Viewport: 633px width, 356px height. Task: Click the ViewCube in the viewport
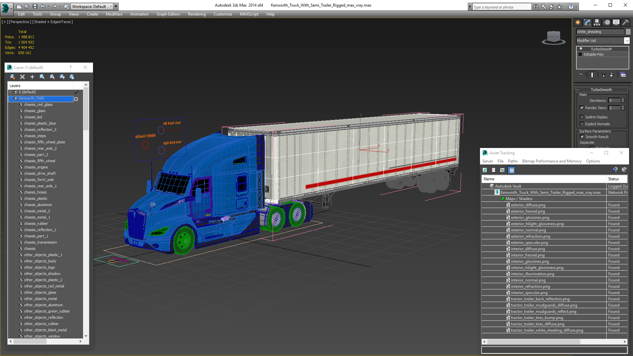(x=554, y=37)
